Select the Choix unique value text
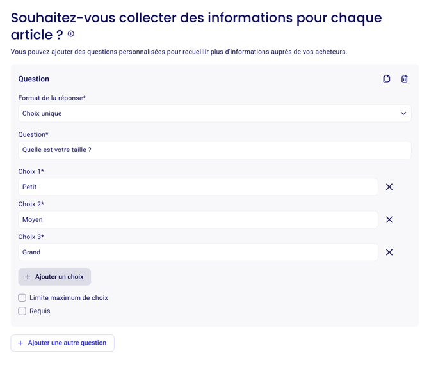The image size is (429, 365). [42, 113]
